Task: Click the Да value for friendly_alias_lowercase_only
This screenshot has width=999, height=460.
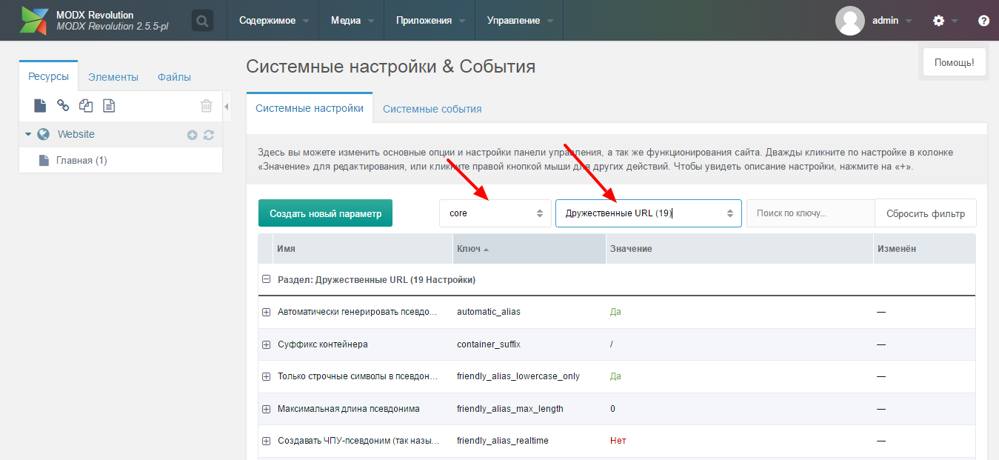Action: coord(615,376)
